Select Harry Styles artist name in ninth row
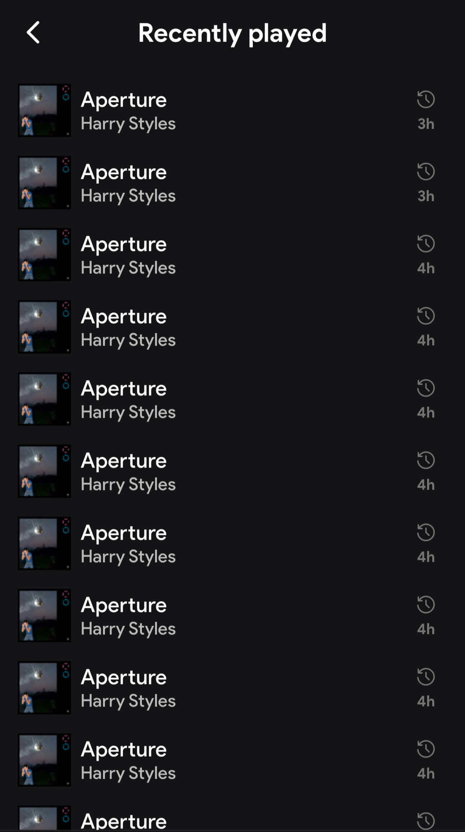465x832 pixels. (128, 701)
